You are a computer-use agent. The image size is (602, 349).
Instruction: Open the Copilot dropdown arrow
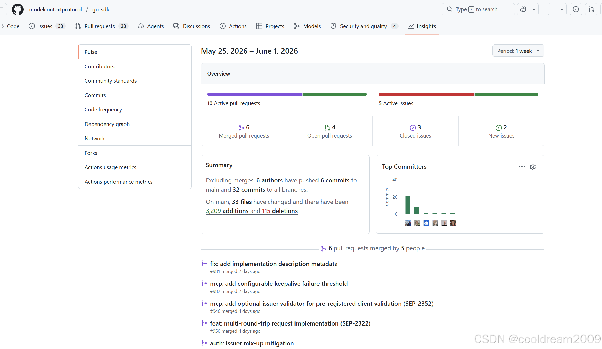534,9
